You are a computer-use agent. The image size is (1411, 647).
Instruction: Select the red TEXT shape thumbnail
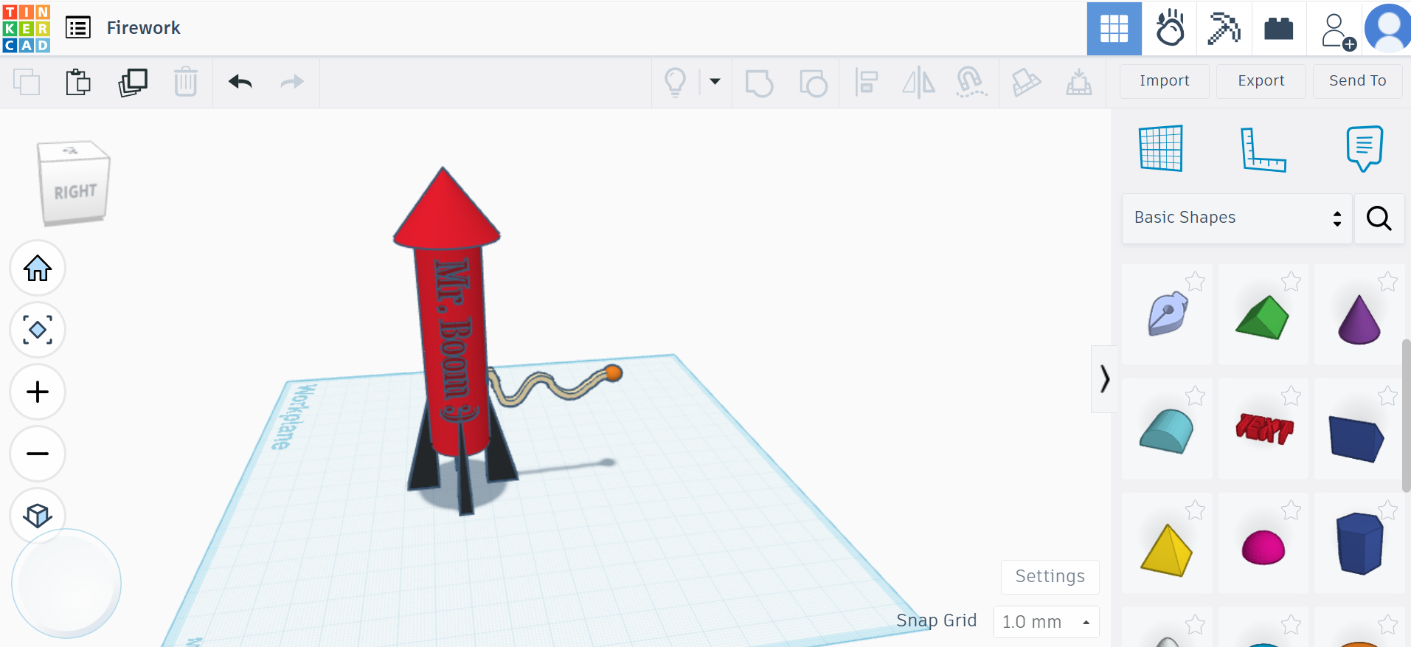[x=1263, y=428]
